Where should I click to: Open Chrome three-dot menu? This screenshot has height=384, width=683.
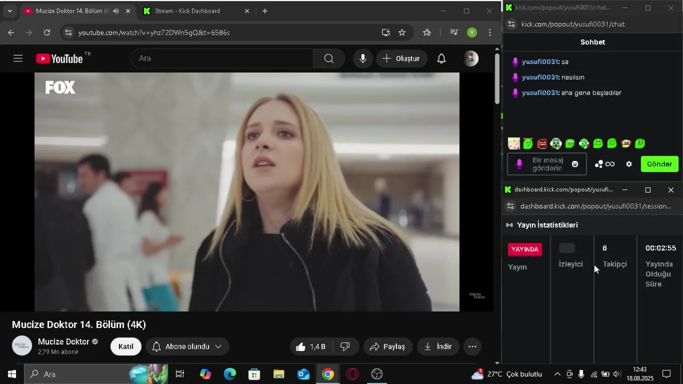click(x=490, y=33)
